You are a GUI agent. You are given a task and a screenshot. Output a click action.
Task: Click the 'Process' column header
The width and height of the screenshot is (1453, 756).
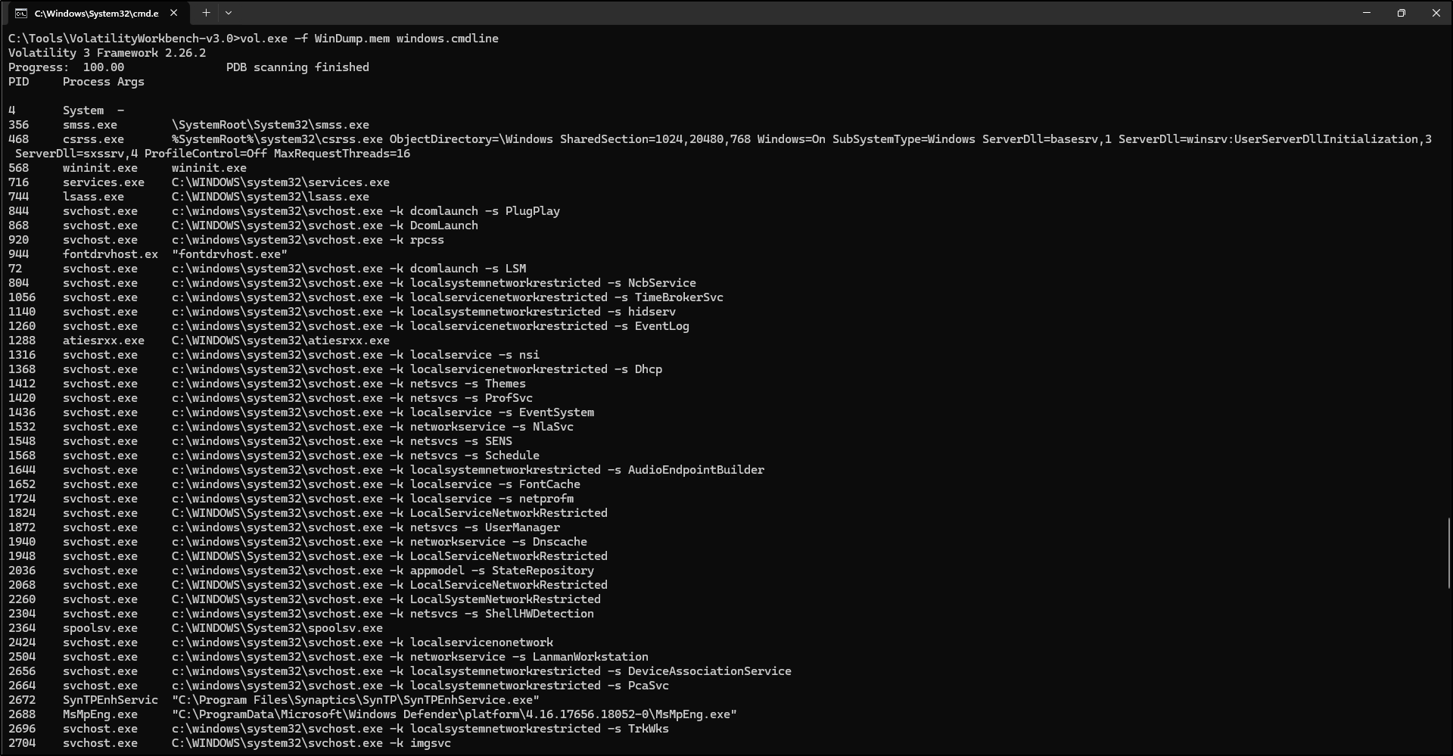86,82
